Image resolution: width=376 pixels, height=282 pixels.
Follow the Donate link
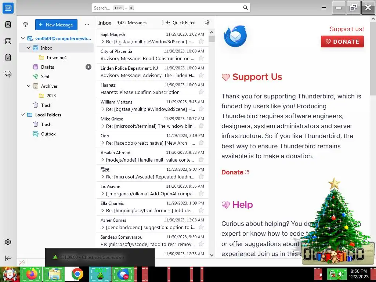(235, 172)
